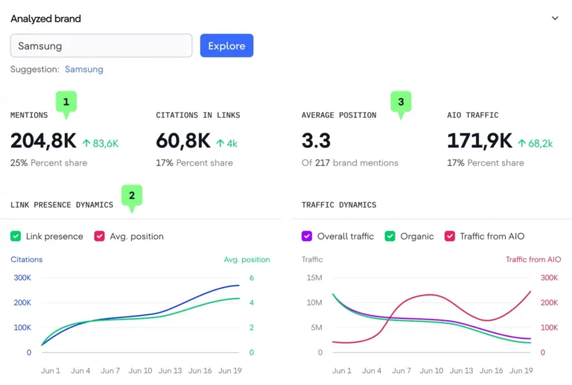Click the MENTIONS heading

(x=29, y=115)
